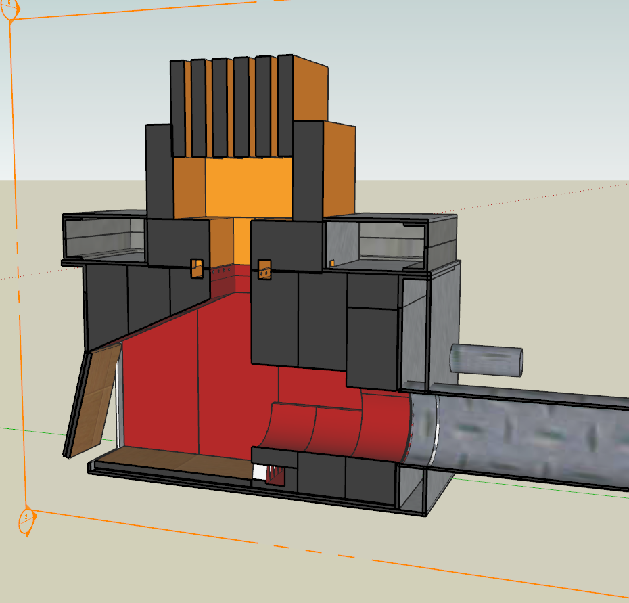
Task: Select the right orange latch on the door
Action: tap(264, 269)
